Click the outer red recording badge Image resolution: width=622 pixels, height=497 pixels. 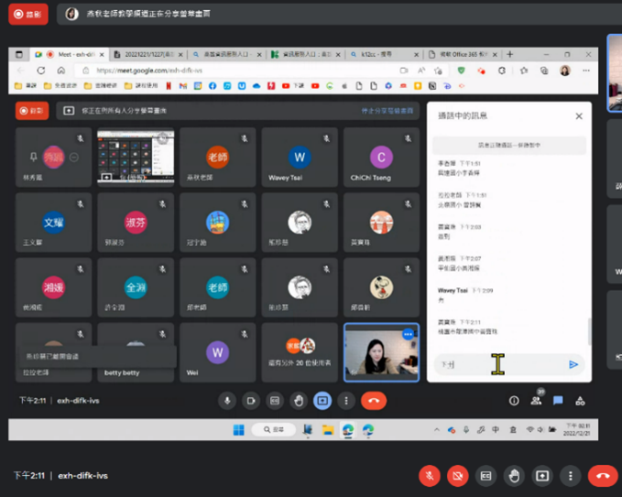click(x=28, y=15)
